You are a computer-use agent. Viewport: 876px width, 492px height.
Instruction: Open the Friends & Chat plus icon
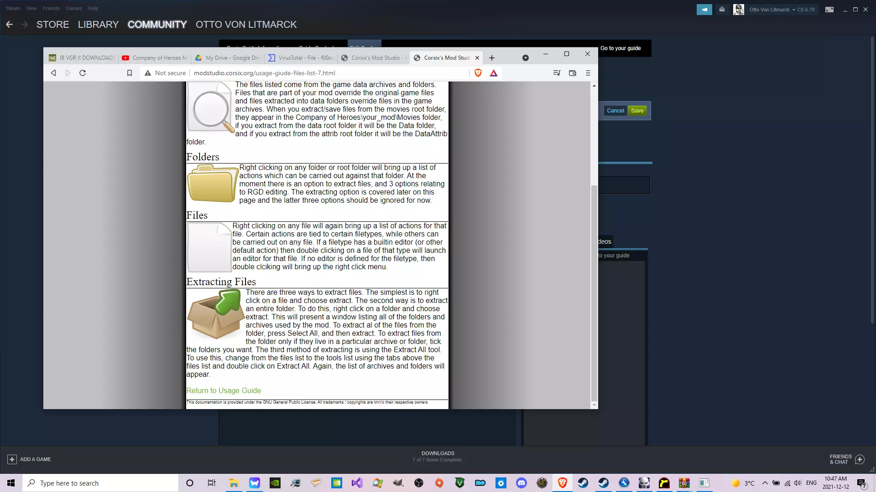(x=860, y=459)
